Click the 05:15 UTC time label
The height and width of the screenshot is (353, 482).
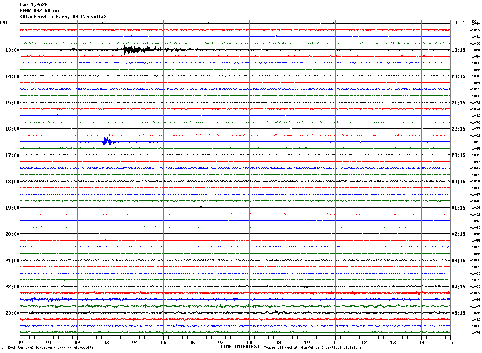[x=458, y=313]
